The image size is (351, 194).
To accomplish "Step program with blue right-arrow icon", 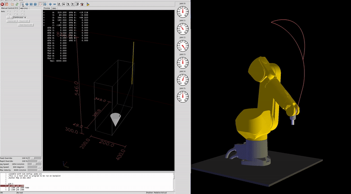I will [x=27, y=4].
